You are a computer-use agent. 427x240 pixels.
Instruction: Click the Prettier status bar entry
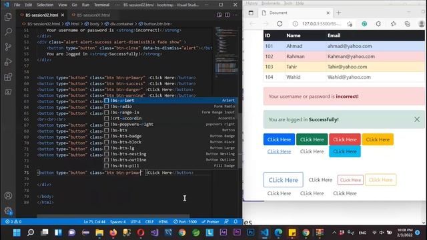[x=210, y=222]
